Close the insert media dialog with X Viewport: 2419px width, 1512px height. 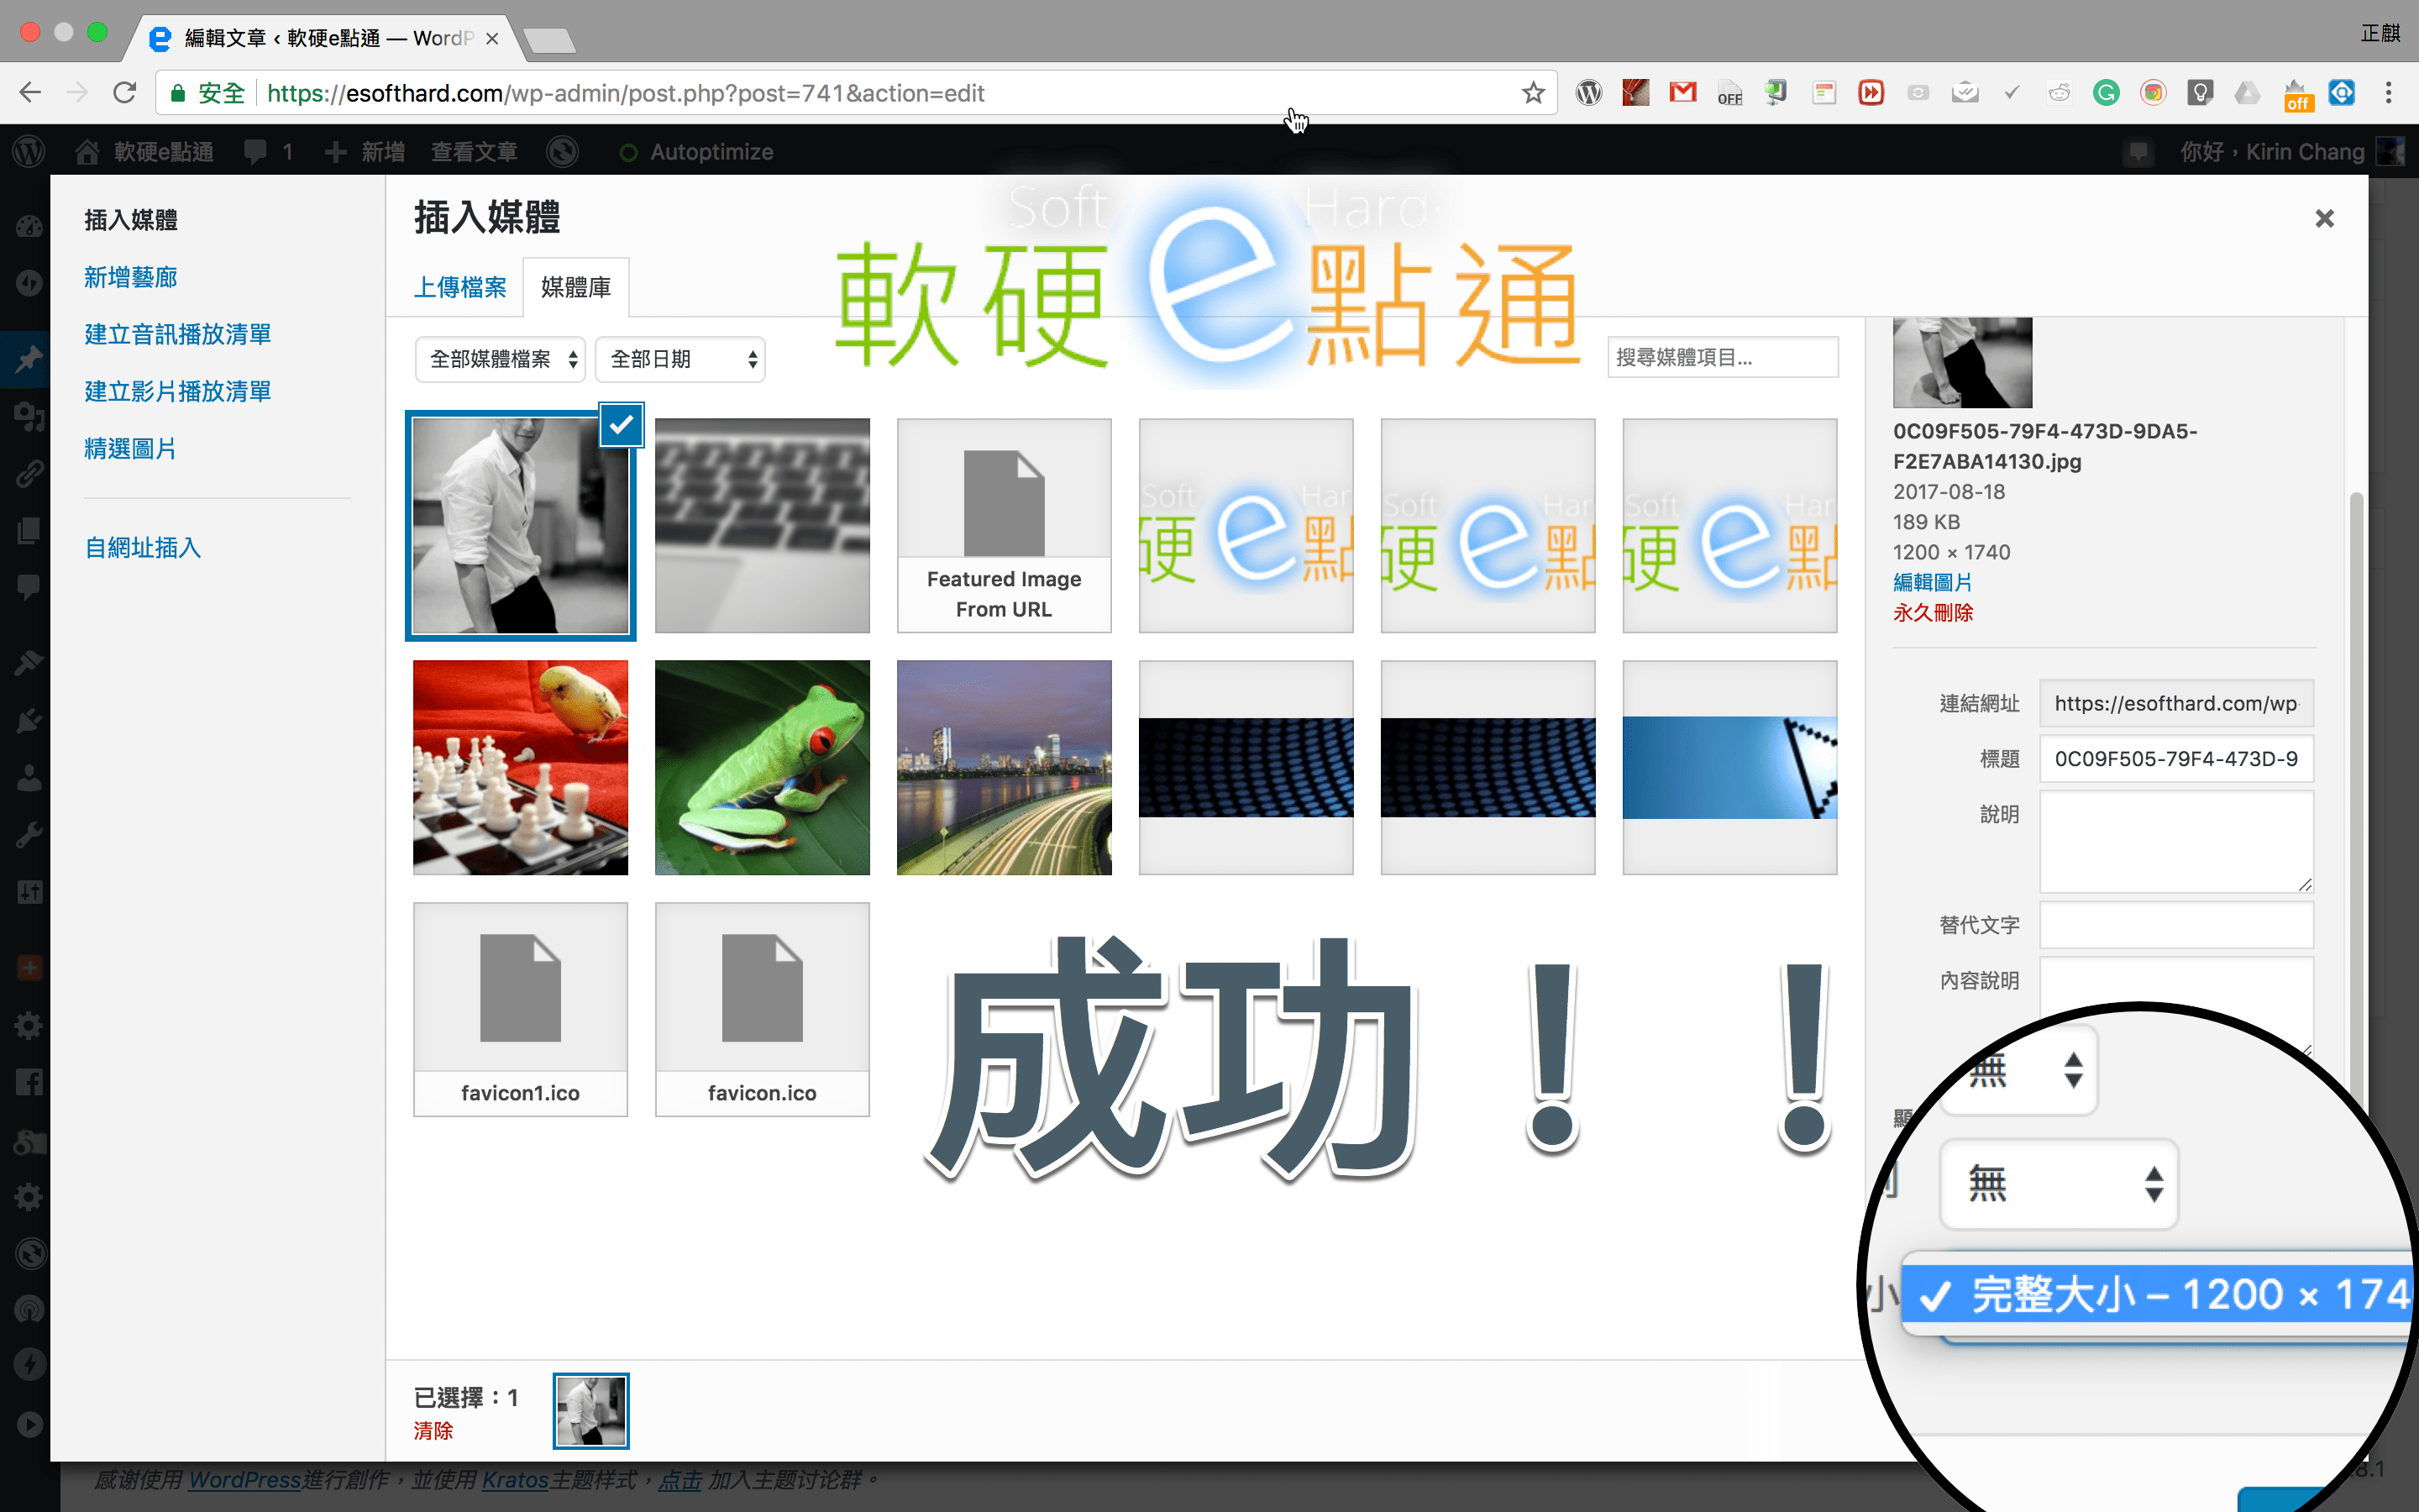pyautogui.click(x=2324, y=219)
